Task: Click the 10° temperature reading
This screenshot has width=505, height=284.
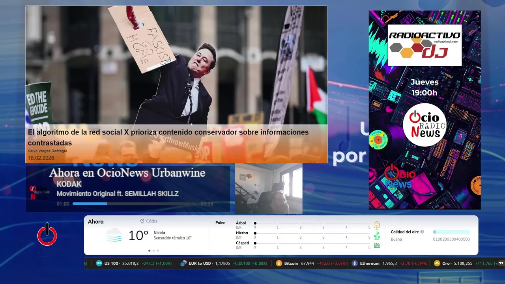Action: [x=138, y=235]
